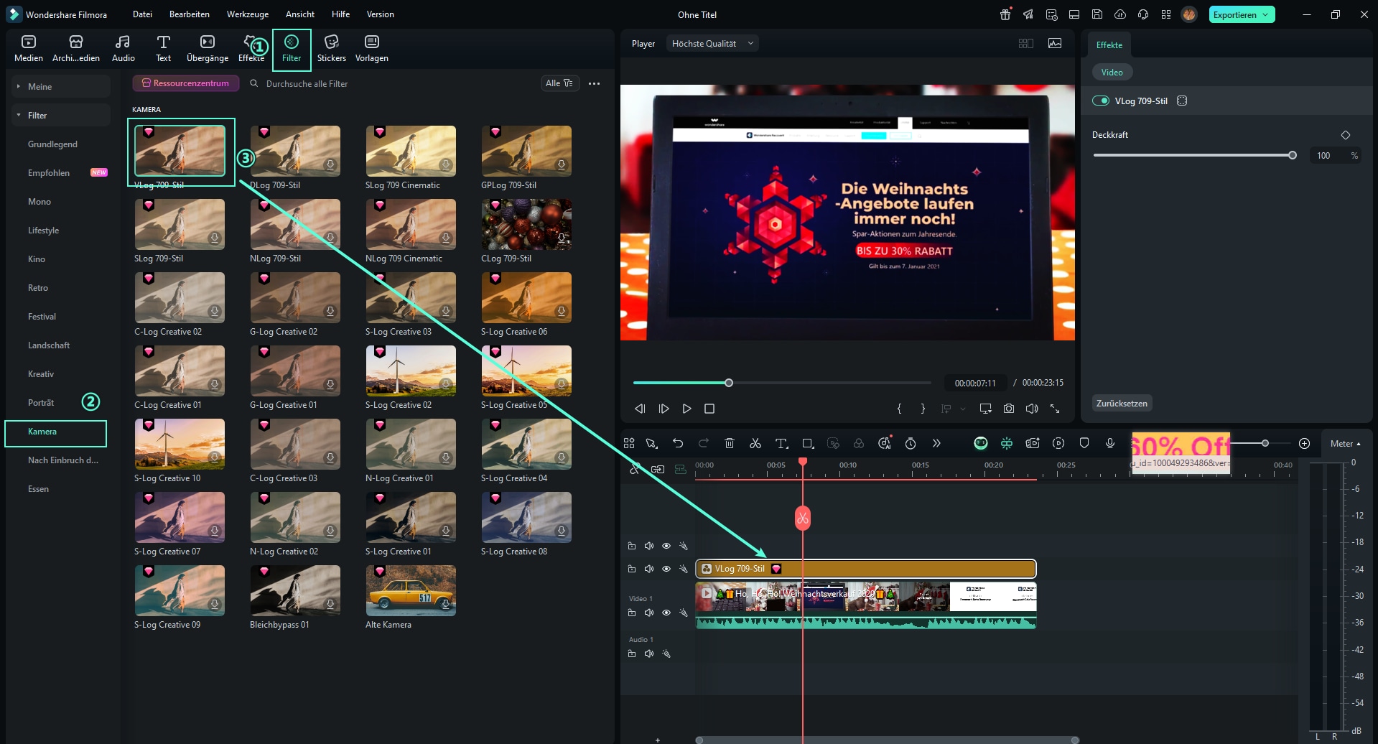Image resolution: width=1378 pixels, height=744 pixels.
Task: Toggle lock on the Audio 1 track
Action: pos(632,654)
